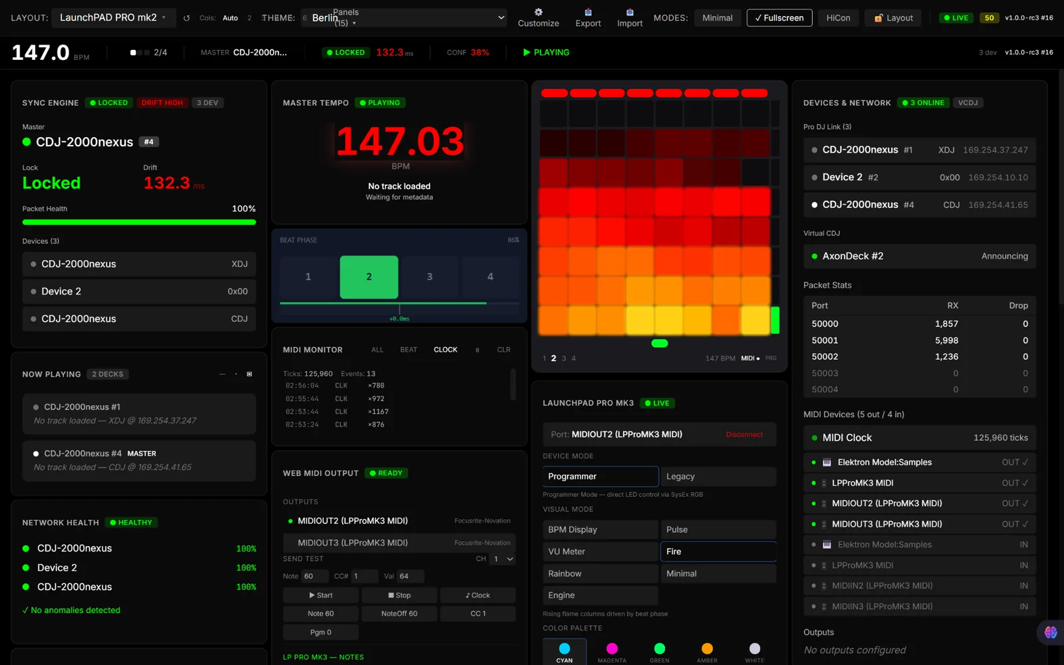Enable Minimal display mode

pos(718,18)
